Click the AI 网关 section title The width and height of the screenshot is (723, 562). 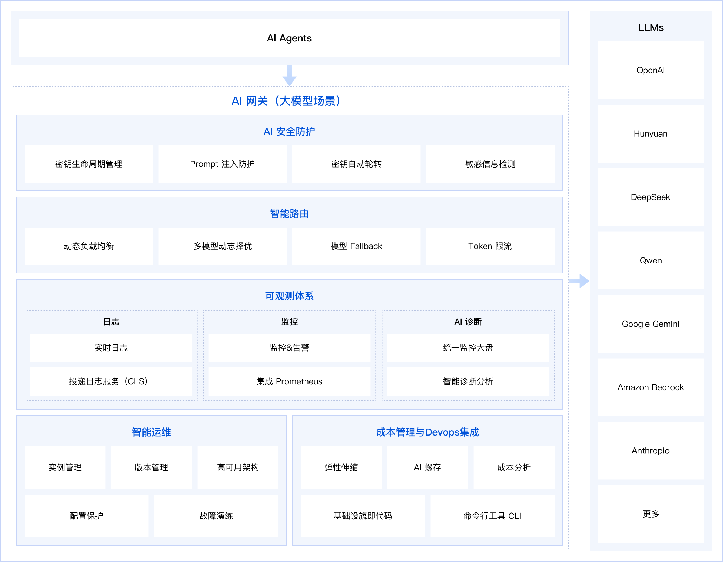point(286,101)
